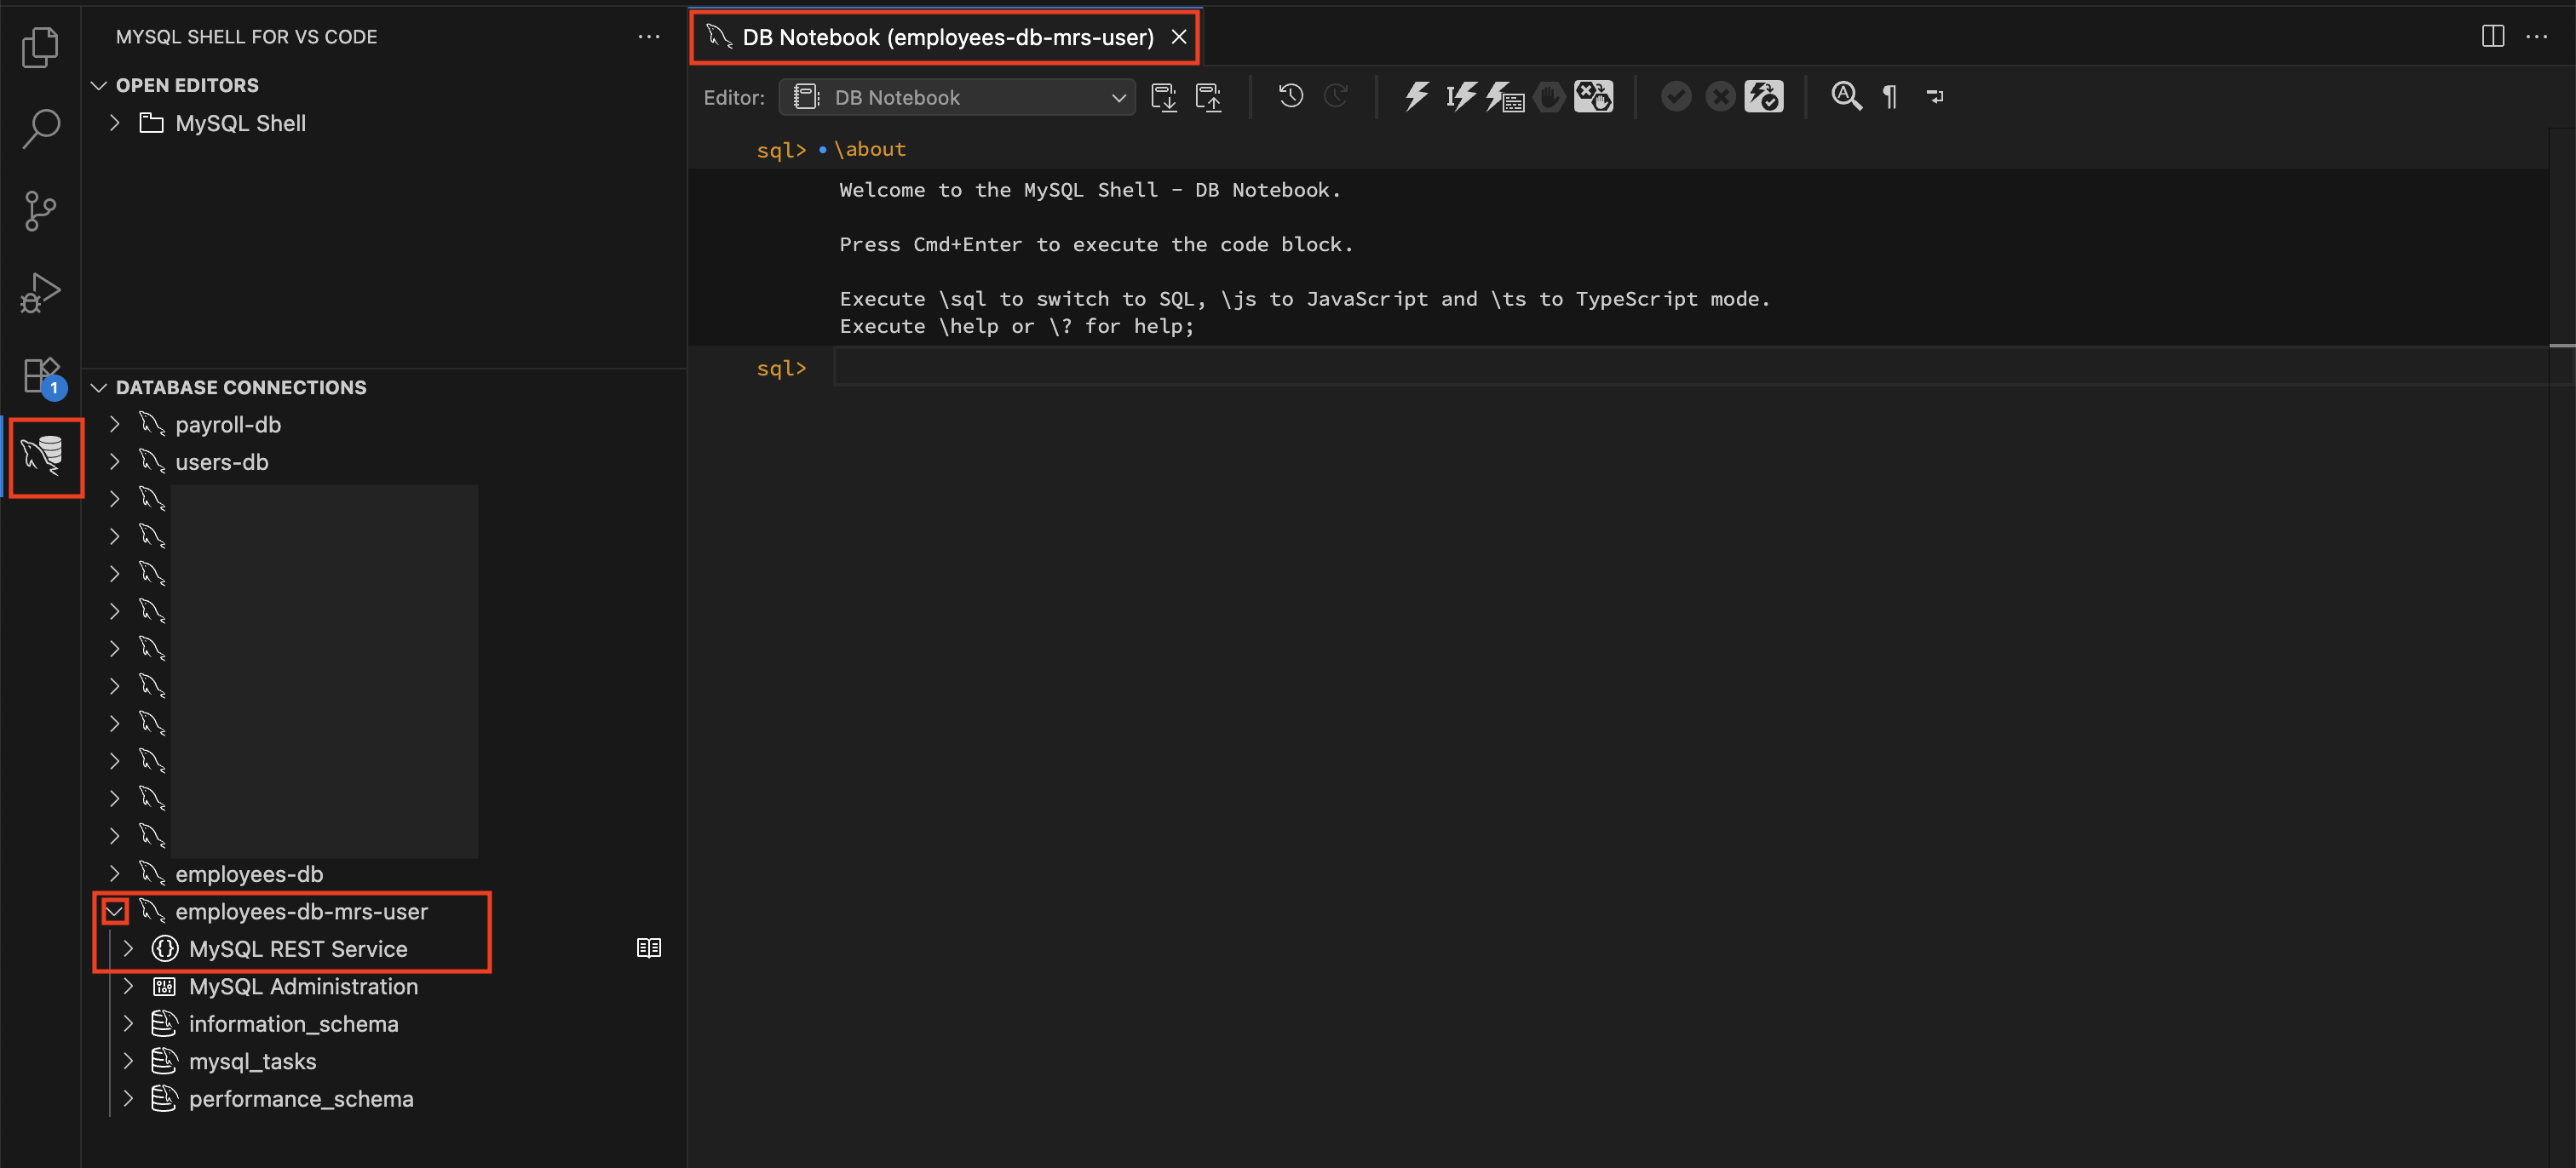This screenshot has height=1168, width=2576.
Task: Expand the MySQL REST Service tree item
Action: pyautogui.click(x=129, y=948)
